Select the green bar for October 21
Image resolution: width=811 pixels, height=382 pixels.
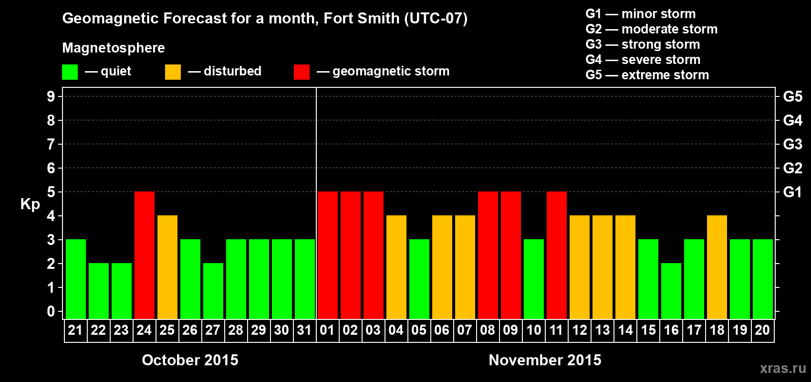pyautogui.click(x=76, y=279)
